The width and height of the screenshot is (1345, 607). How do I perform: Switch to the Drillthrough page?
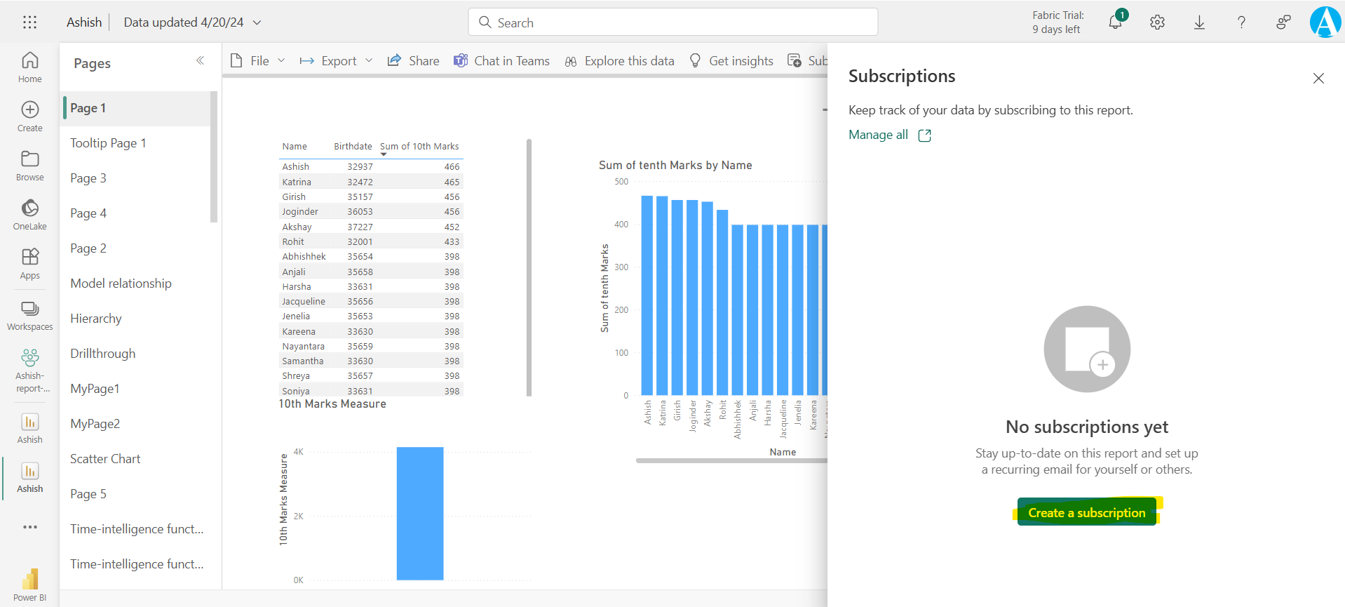[103, 354]
